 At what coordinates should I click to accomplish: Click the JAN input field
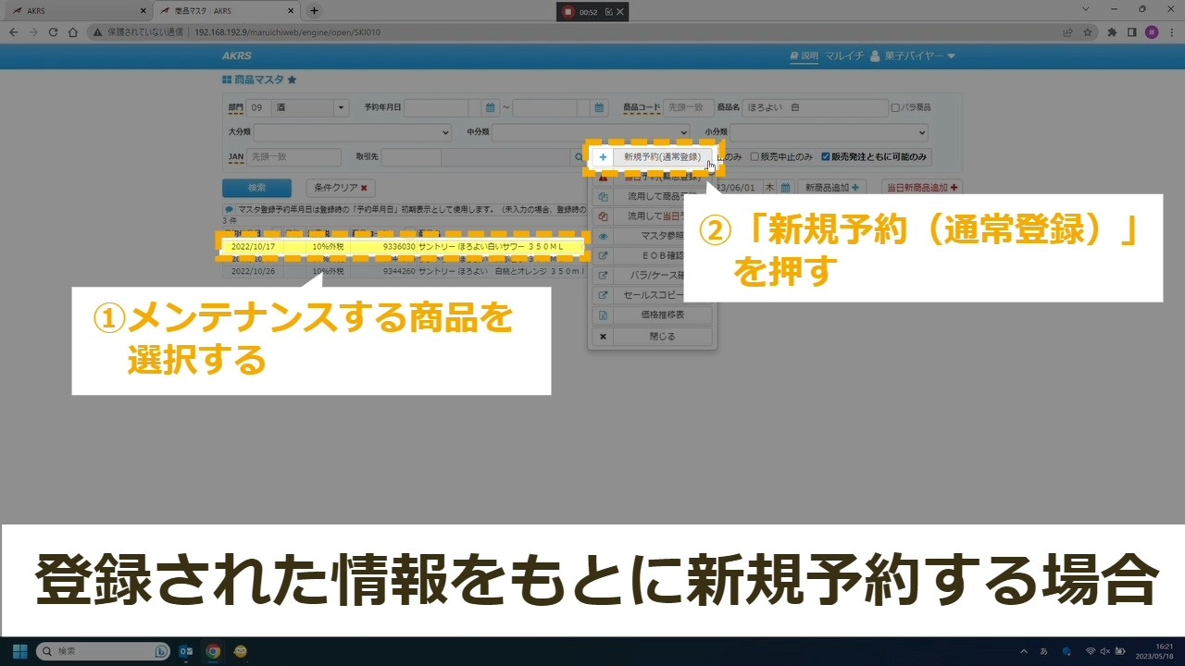[294, 158]
